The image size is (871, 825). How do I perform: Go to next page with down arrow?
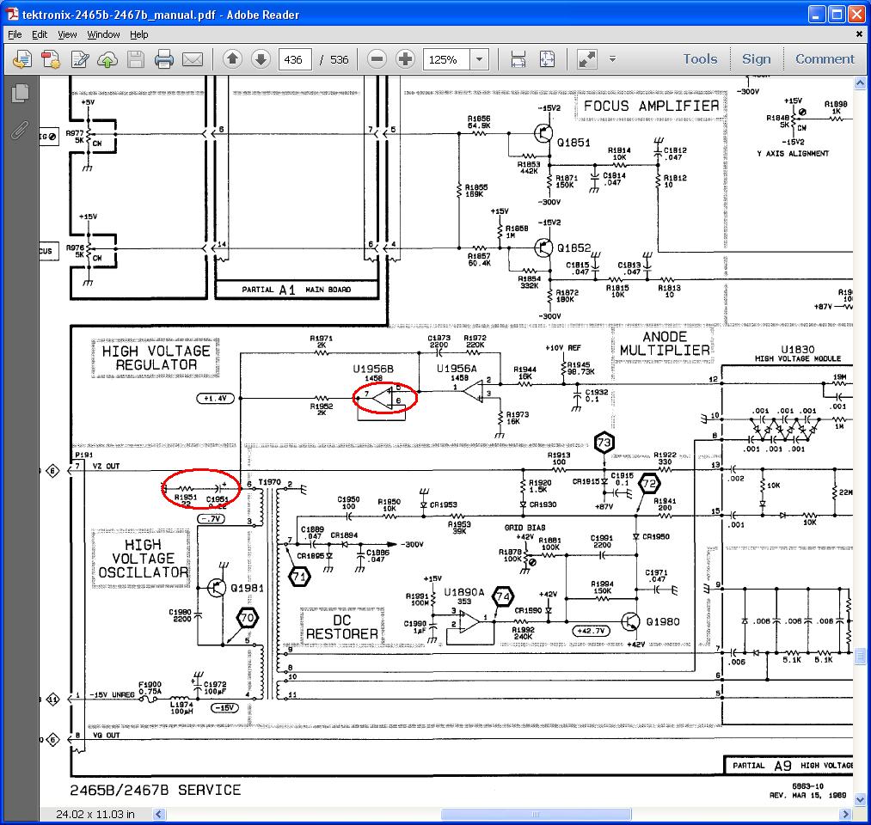coord(261,58)
